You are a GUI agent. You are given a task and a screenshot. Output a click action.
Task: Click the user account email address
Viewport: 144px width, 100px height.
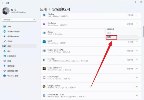(18, 12)
